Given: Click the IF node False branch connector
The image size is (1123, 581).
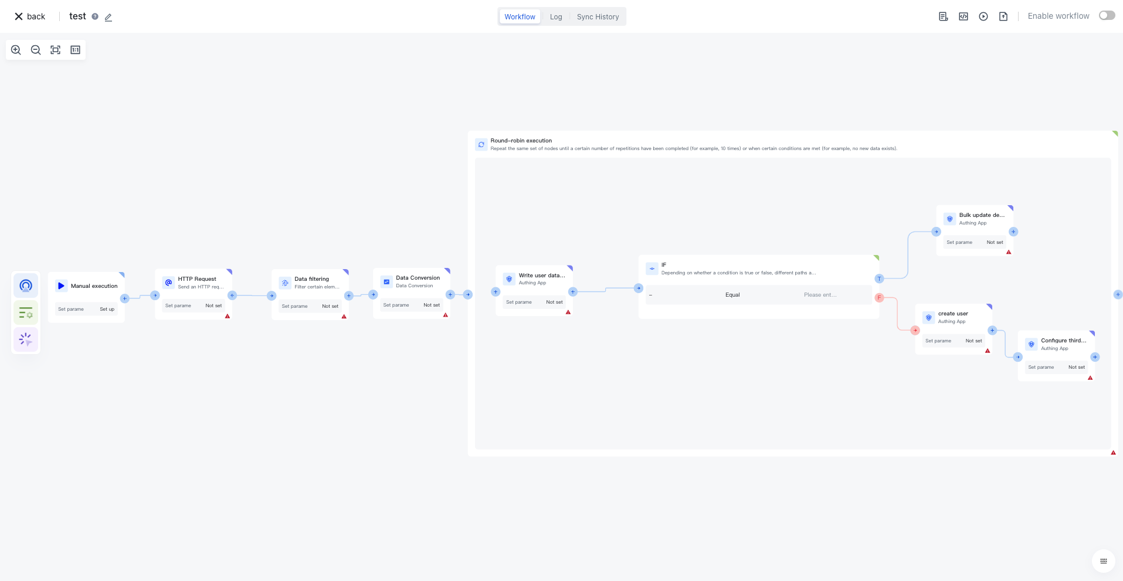Looking at the screenshot, I should click(x=879, y=298).
